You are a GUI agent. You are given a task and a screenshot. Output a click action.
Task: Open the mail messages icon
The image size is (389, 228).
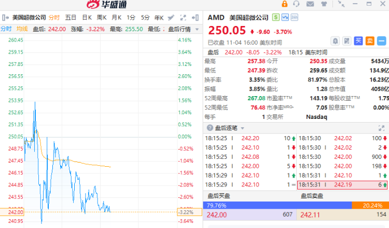click(x=310, y=4)
